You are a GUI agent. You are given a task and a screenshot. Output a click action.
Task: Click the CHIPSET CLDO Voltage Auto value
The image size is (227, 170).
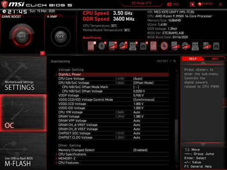point(137,137)
